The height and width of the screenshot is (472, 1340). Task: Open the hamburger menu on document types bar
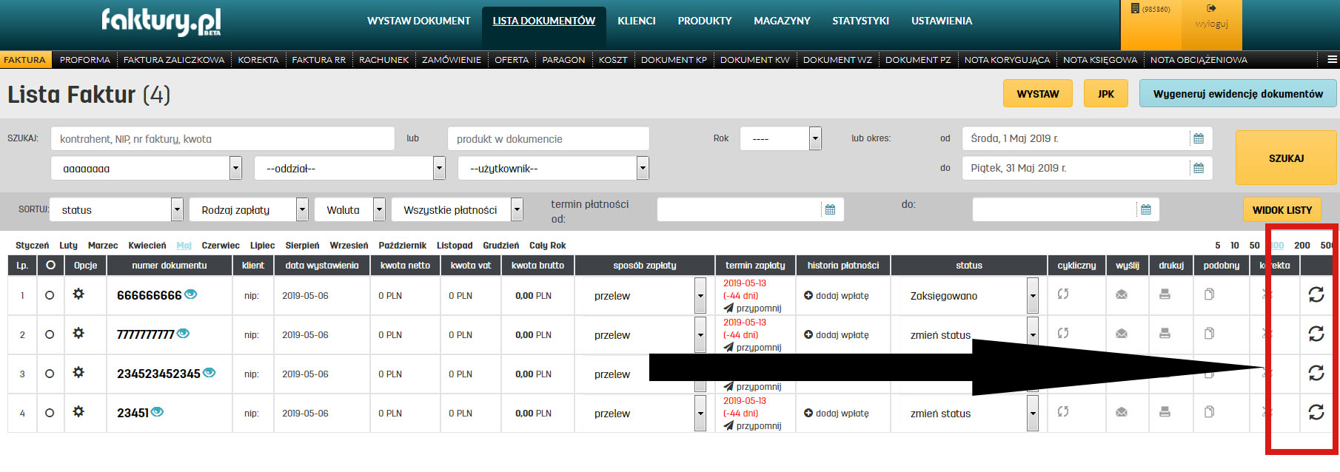pyautogui.click(x=1332, y=59)
